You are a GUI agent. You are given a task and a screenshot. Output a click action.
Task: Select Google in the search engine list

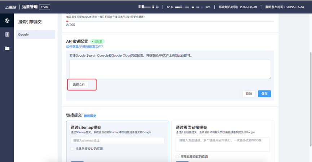[35, 35]
